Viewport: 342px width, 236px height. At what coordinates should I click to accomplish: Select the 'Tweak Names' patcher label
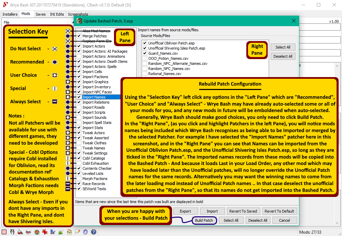coord(94,148)
